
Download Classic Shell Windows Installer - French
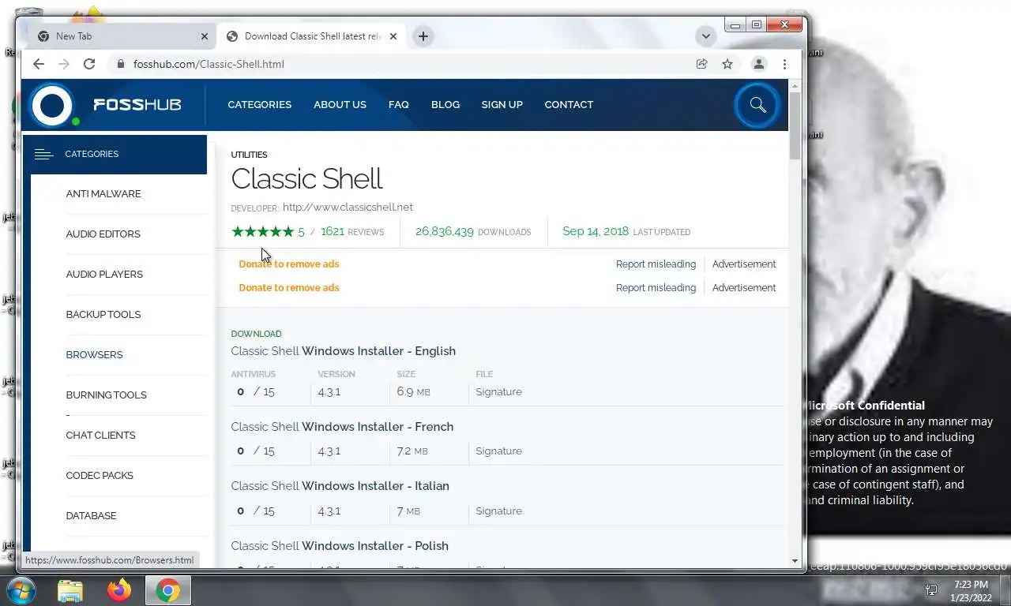(x=342, y=426)
